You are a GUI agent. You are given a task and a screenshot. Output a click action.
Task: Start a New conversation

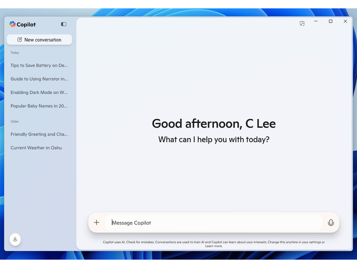[x=39, y=40]
